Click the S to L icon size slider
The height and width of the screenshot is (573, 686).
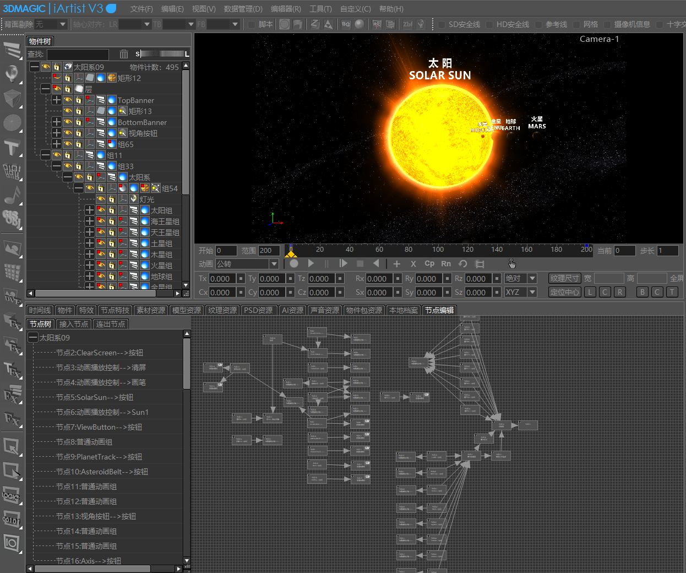pos(162,54)
